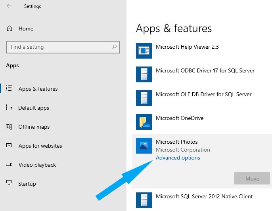The height and width of the screenshot is (211, 272).
Task: Click the magnifier icon in search box
Action: pyautogui.click(x=114, y=47)
